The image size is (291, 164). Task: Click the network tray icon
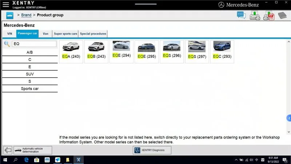pos(247,160)
